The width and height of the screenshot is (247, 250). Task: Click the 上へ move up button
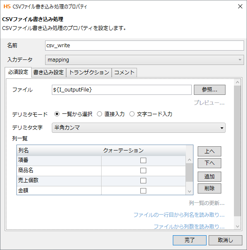pyautogui.click(x=209, y=151)
